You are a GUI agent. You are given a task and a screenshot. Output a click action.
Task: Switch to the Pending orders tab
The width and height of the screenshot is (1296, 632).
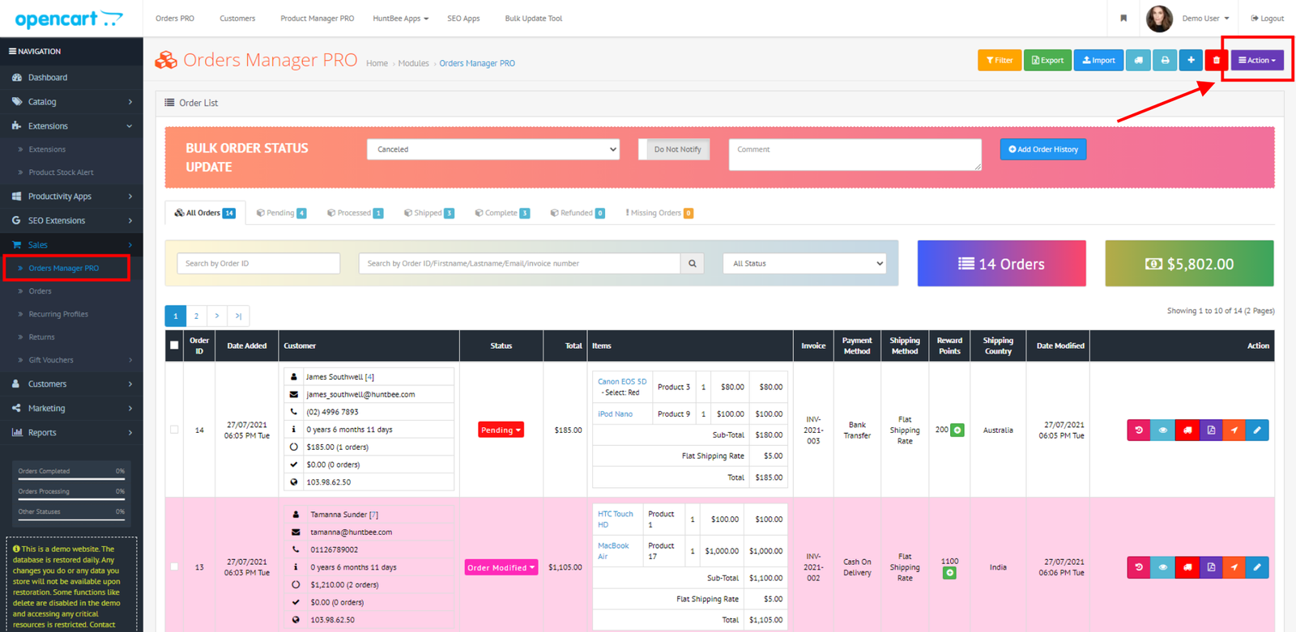pos(281,213)
